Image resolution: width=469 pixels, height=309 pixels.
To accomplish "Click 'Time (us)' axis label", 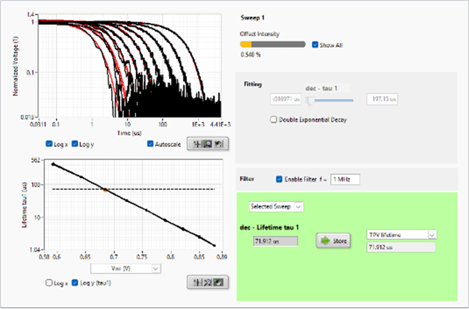I will pos(129,133).
